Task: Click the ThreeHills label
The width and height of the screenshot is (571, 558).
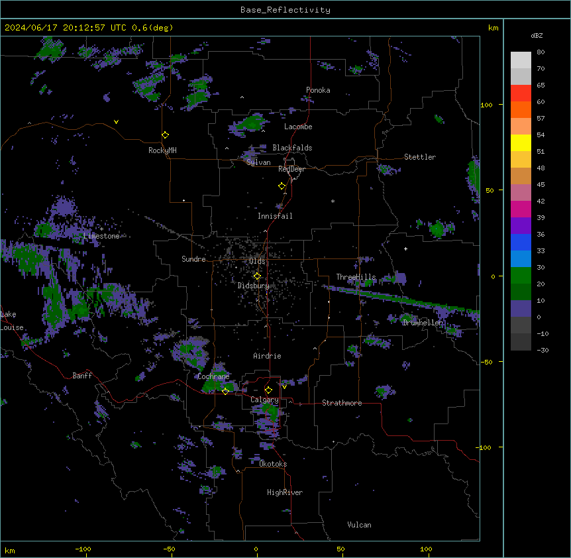Action: point(356,277)
